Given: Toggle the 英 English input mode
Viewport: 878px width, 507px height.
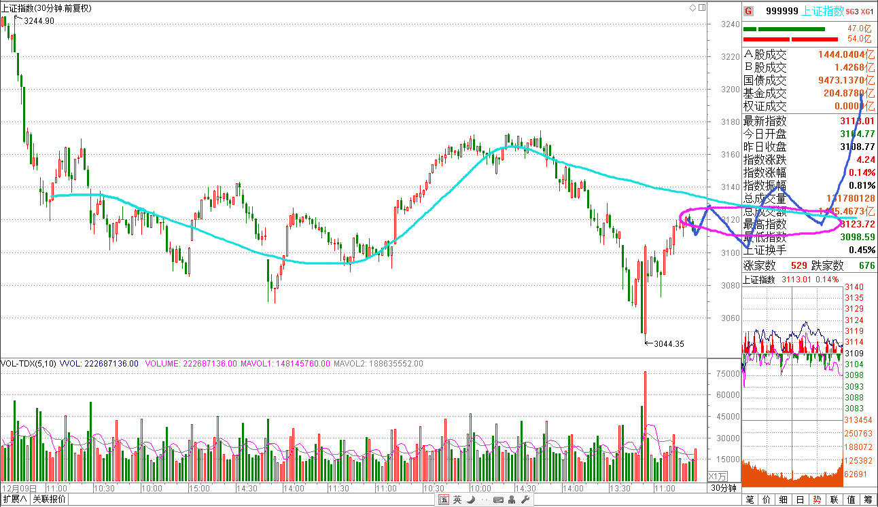Looking at the screenshot, I should tap(457, 500).
